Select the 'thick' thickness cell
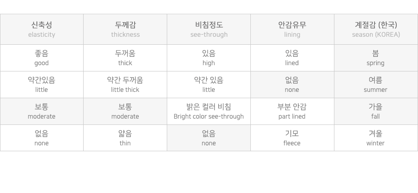This screenshot has height=193, width=418. coord(125,58)
